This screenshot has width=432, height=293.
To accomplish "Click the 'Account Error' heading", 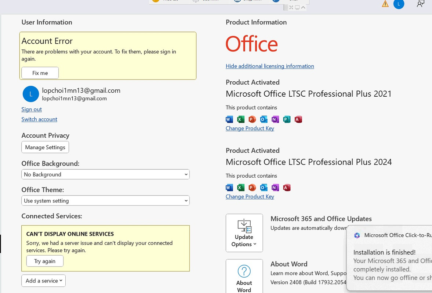I will (47, 41).
